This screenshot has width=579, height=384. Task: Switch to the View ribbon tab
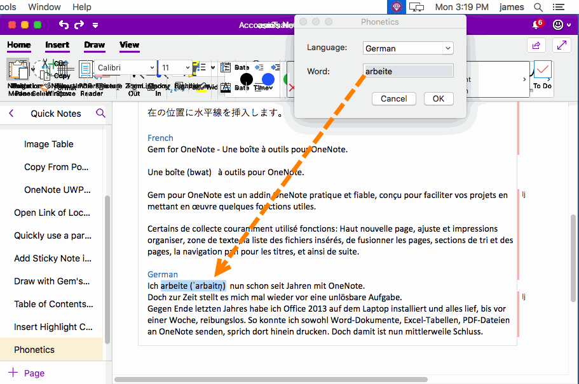tap(129, 45)
